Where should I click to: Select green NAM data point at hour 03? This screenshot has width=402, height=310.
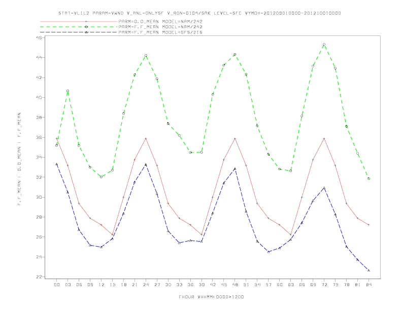click(x=68, y=91)
